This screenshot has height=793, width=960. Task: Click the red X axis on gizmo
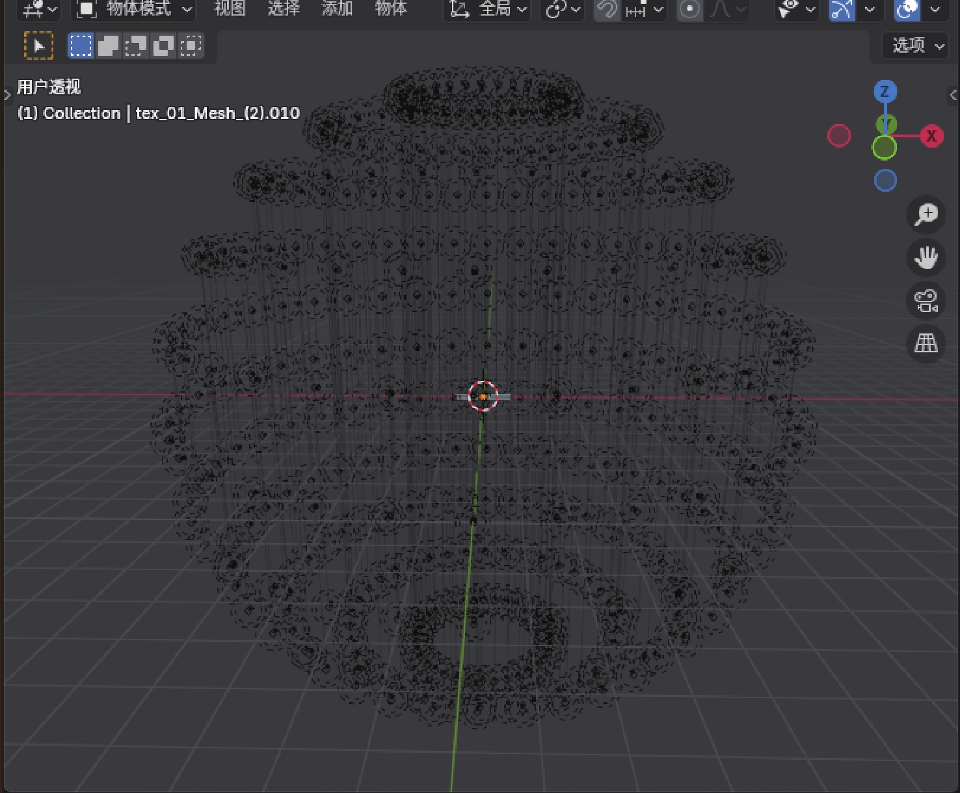pos(931,136)
